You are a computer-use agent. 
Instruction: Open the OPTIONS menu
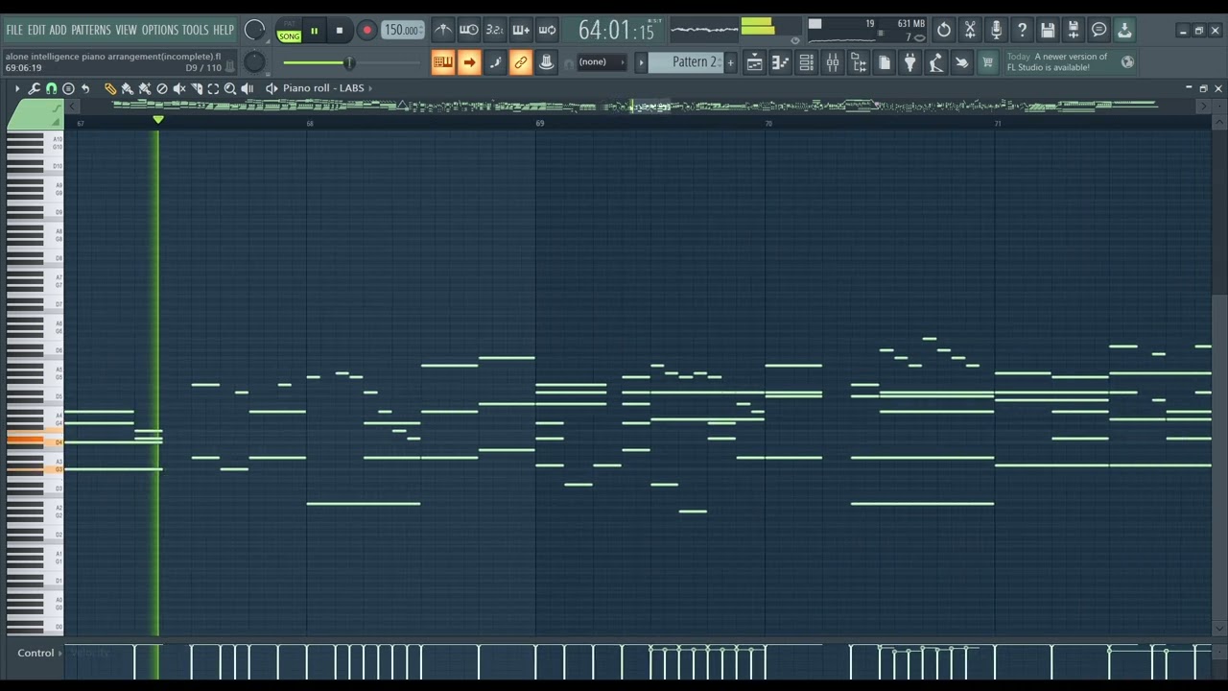click(160, 30)
